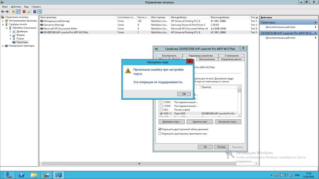Select the DEV0EFD08 printer icon in list

coord(42,32)
